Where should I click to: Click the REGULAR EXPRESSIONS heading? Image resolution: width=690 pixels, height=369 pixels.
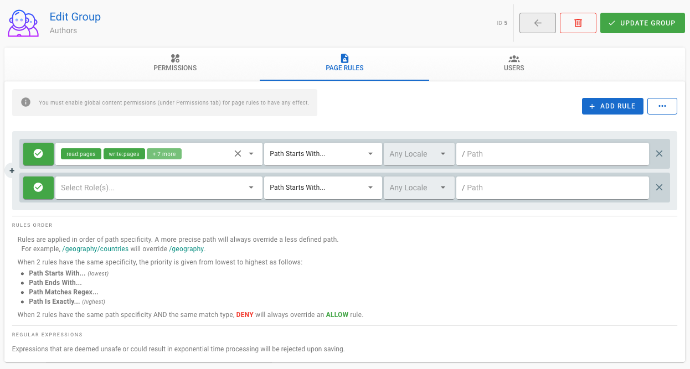tap(47, 335)
